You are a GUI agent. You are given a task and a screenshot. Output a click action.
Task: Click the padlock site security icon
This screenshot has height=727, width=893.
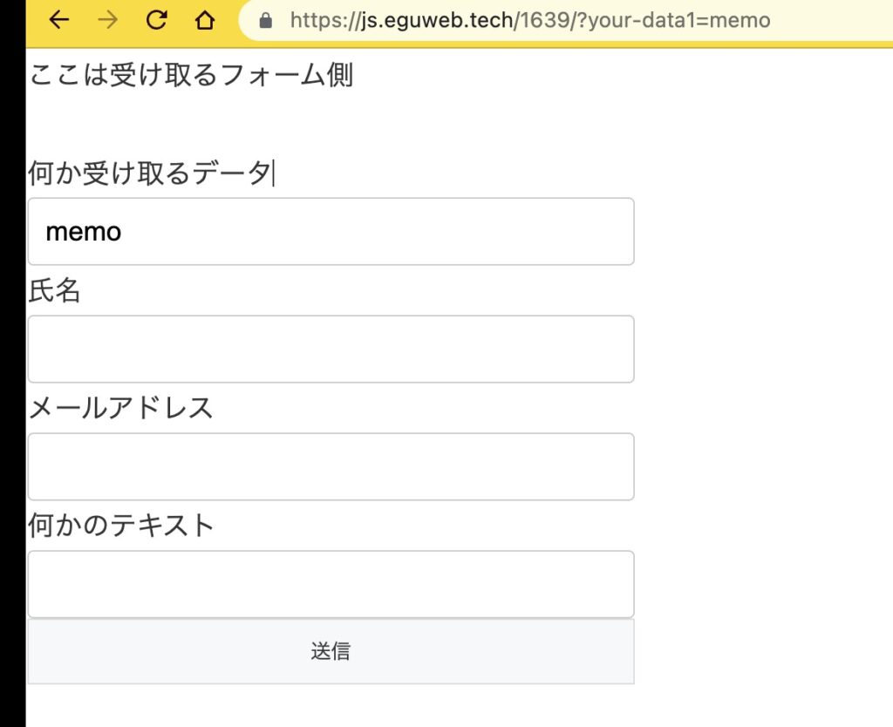[267, 20]
